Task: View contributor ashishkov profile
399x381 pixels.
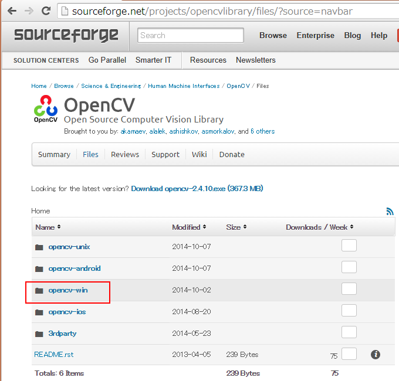Action: coord(184,131)
